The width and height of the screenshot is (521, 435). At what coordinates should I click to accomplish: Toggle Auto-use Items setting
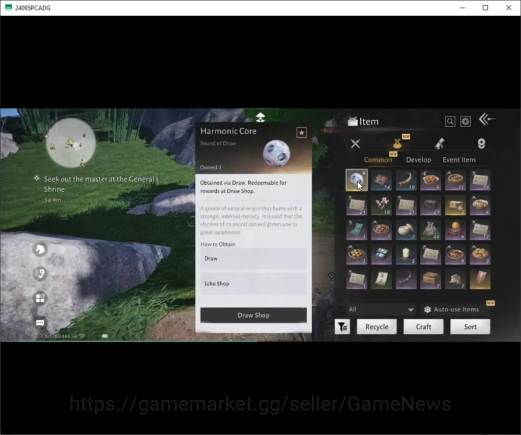tap(452, 309)
